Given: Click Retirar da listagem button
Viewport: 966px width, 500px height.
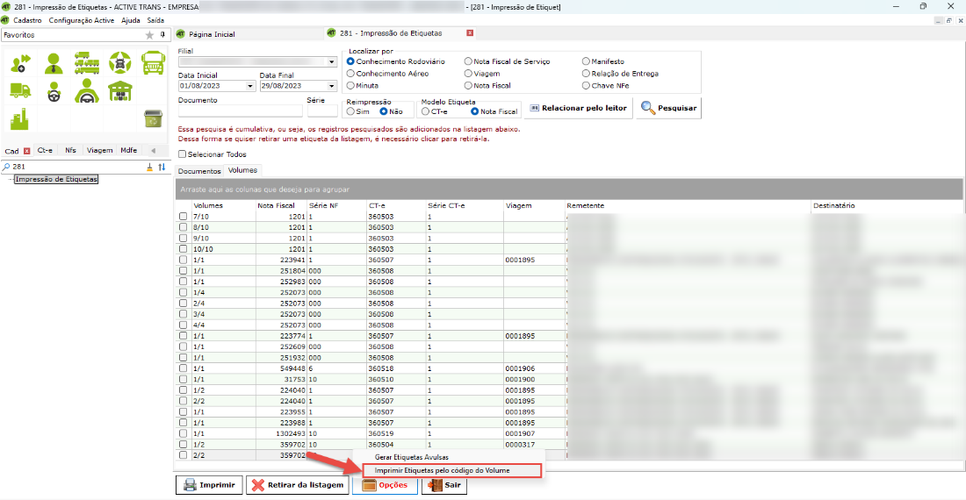Looking at the screenshot, I should pos(299,484).
